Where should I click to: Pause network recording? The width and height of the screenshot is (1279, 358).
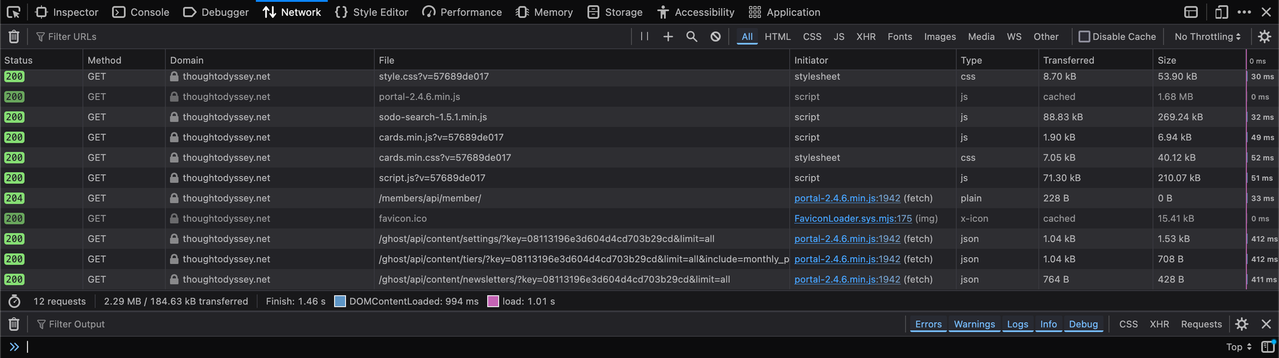pos(645,36)
